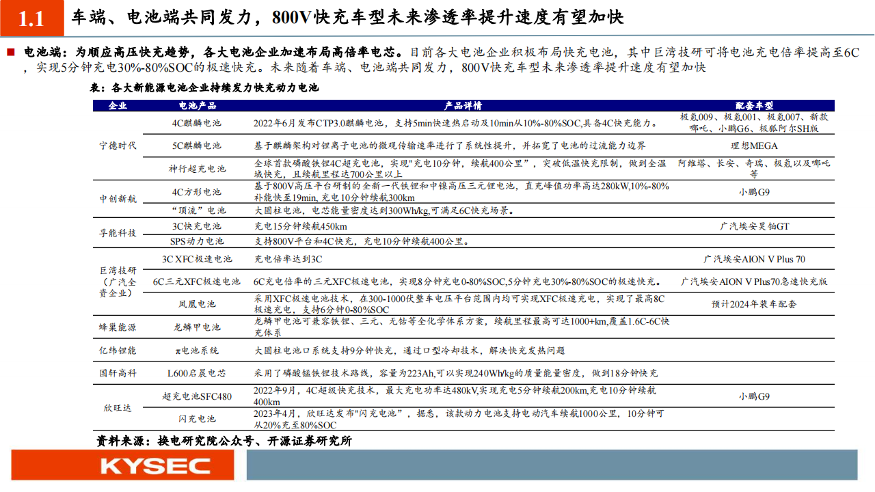Click the 4C方形电池 product cell
This screenshot has width=875, height=492.
pos(196,191)
